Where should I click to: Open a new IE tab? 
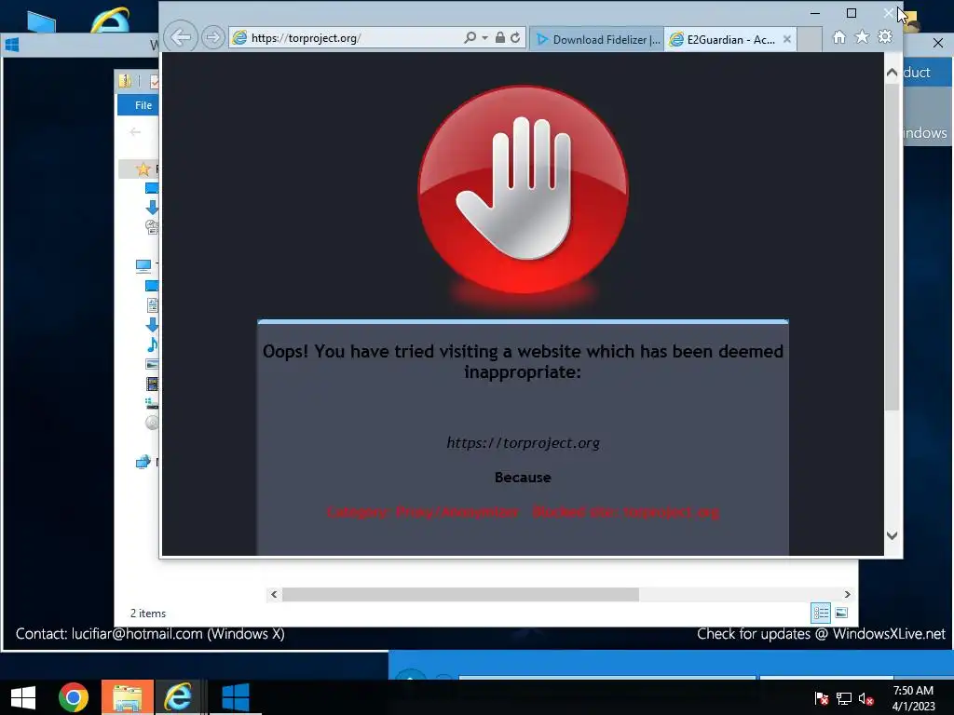point(810,39)
